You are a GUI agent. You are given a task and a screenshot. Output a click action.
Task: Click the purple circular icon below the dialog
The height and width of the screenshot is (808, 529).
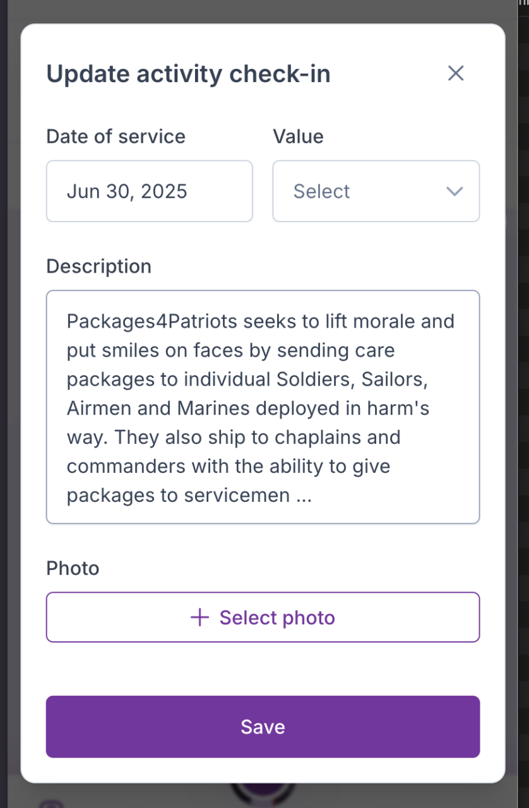coord(263,795)
